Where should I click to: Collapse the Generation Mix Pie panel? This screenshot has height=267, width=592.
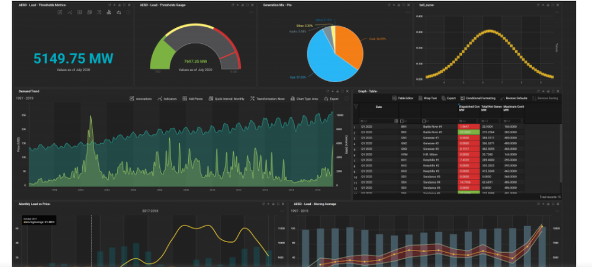pyautogui.click(x=394, y=5)
